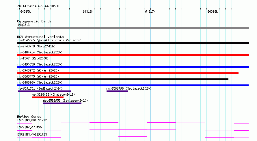Click the magenta line for ESR2|NM_001291723

tap(133, 137)
